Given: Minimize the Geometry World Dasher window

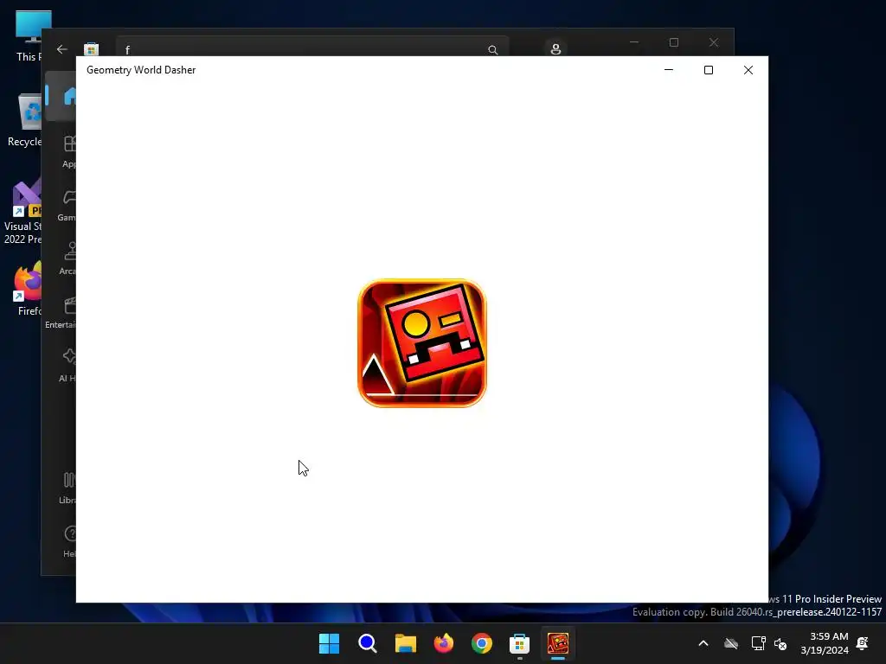Looking at the screenshot, I should tap(669, 70).
